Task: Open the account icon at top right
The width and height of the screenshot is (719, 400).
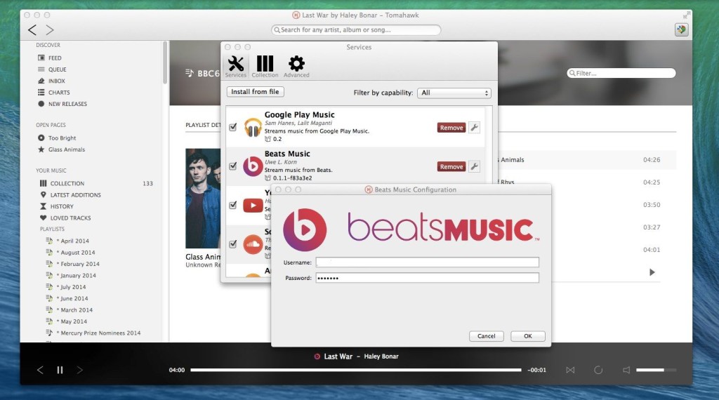Action: click(681, 29)
